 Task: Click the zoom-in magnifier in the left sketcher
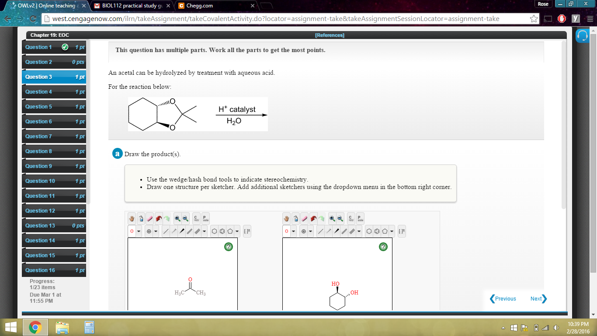point(177,219)
